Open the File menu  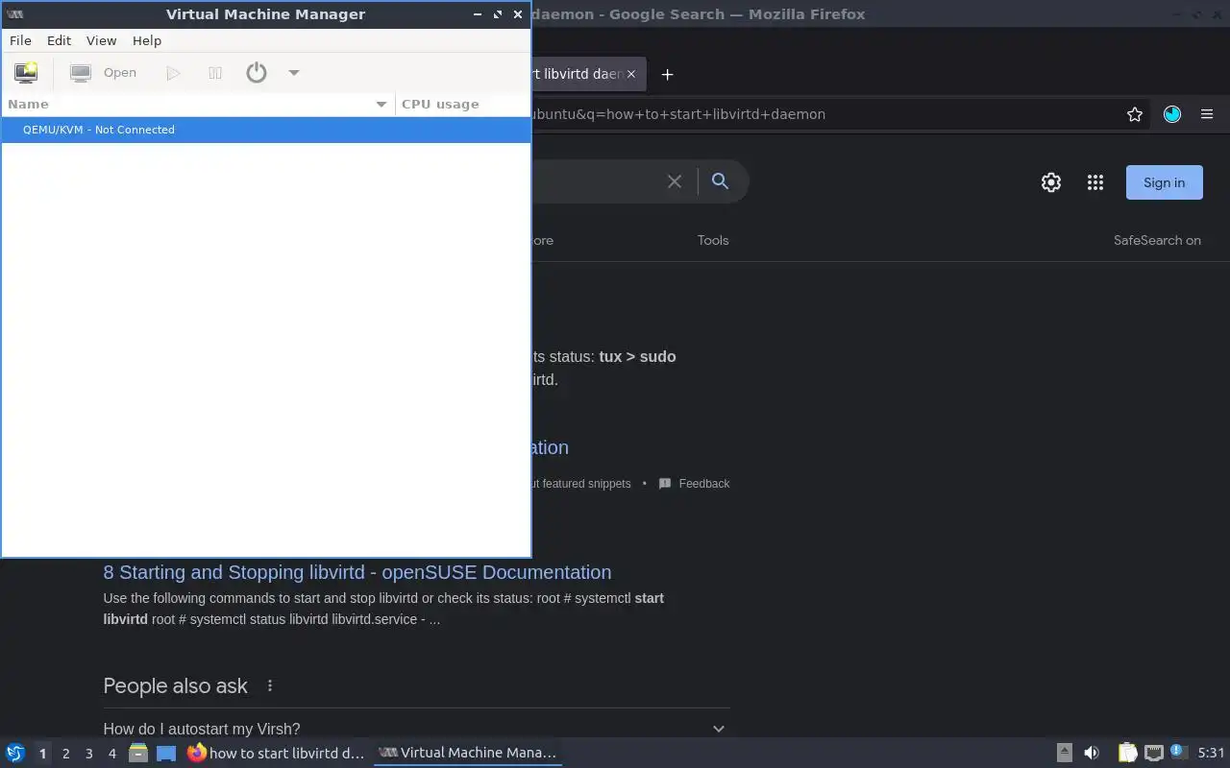click(20, 40)
